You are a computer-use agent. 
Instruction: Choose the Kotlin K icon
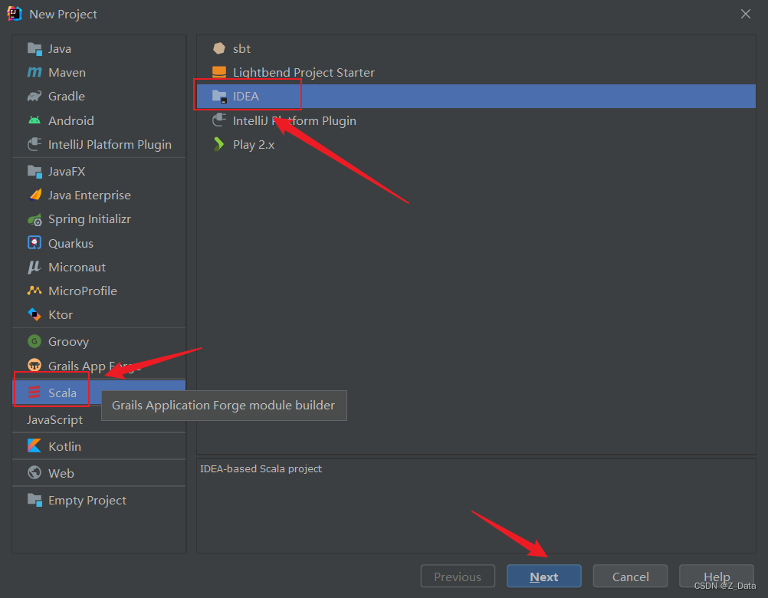coord(34,446)
